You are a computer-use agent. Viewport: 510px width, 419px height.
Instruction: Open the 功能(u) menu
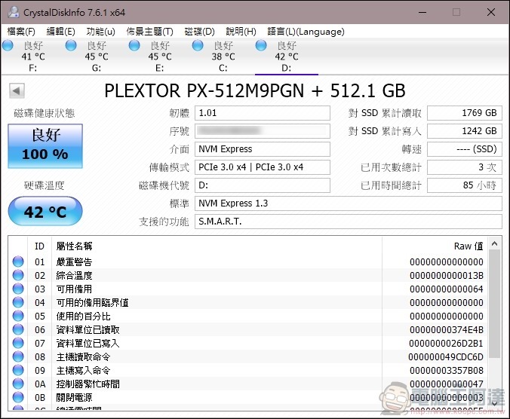[x=100, y=32]
